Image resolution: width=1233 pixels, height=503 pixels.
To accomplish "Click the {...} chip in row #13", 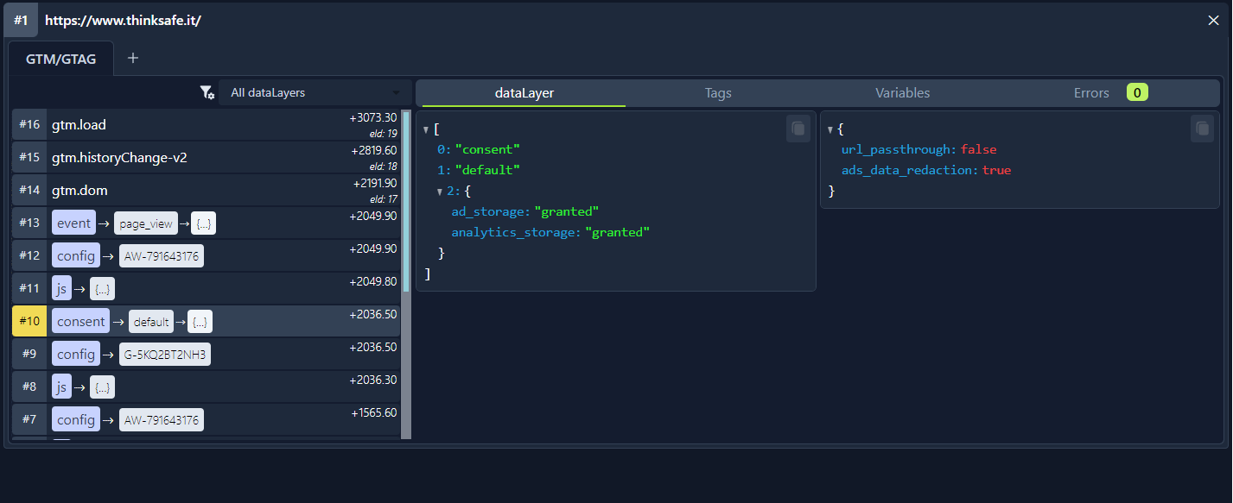I will click(203, 223).
